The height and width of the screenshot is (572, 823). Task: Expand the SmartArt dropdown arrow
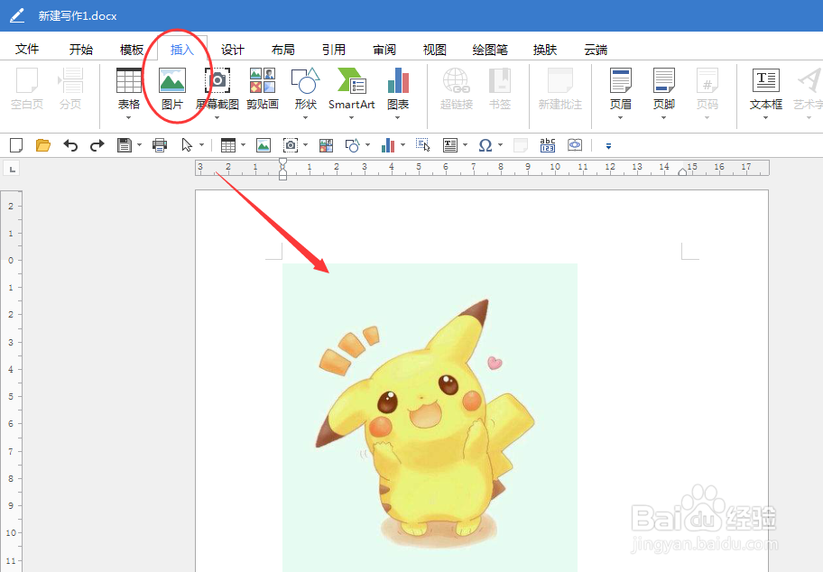(352, 117)
